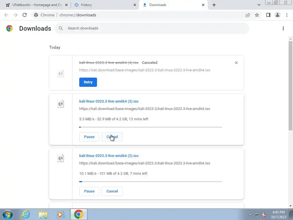Open the Downloads page more-actions menu
This screenshot has height=220, width=293.
[283, 28]
